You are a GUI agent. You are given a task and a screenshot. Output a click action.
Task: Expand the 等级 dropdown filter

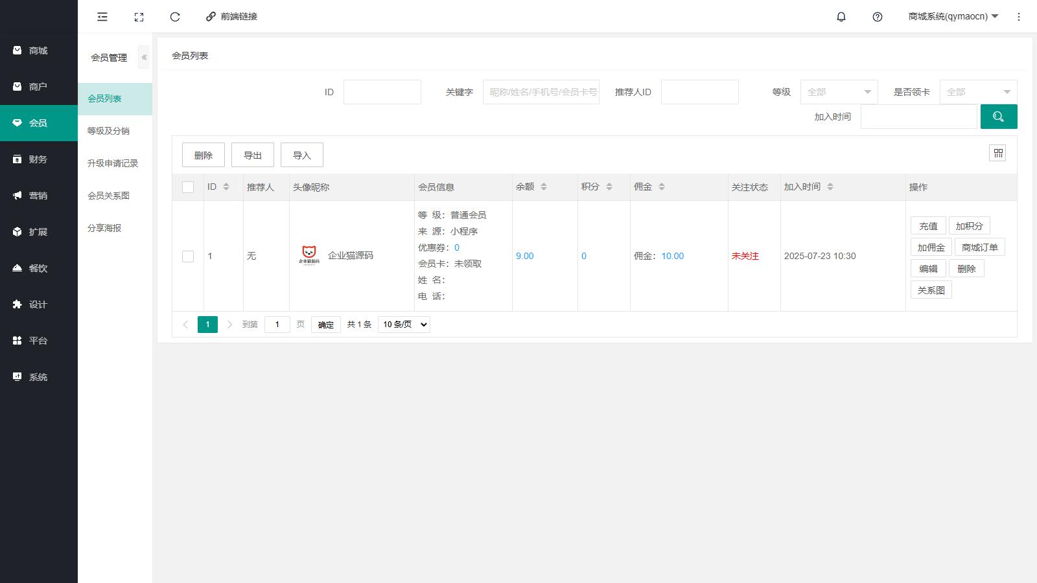839,92
